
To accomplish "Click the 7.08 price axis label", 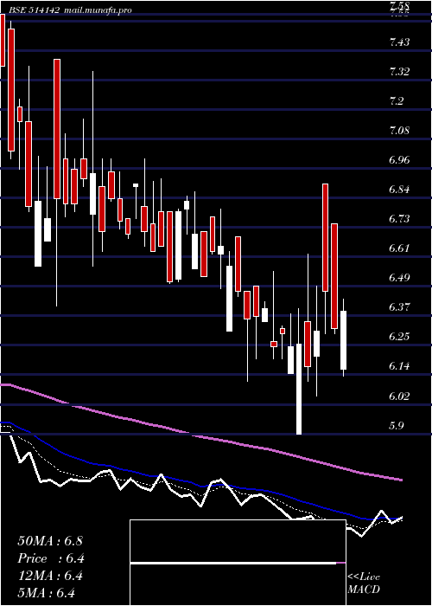I will 399,131.
